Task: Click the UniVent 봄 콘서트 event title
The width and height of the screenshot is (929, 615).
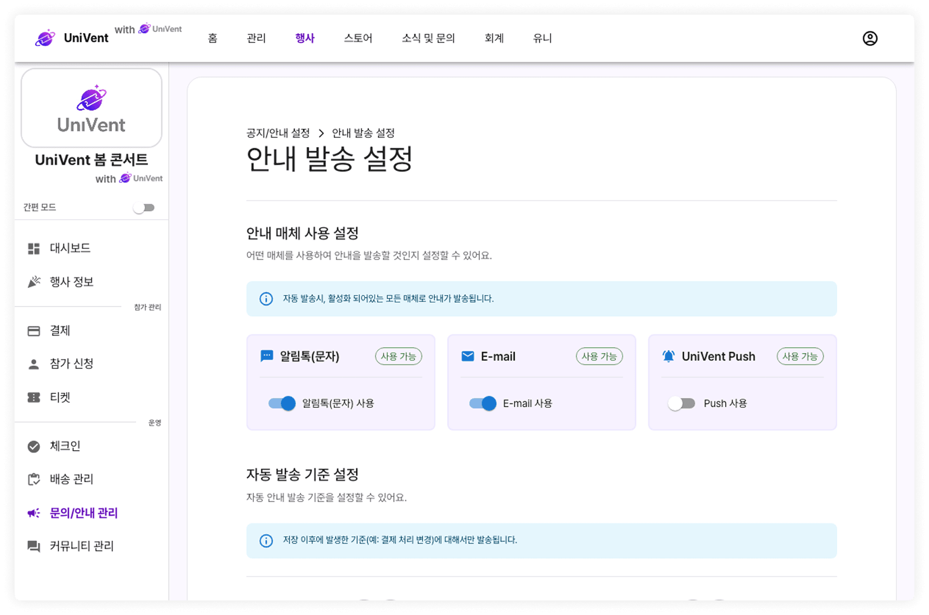Action: [x=92, y=160]
